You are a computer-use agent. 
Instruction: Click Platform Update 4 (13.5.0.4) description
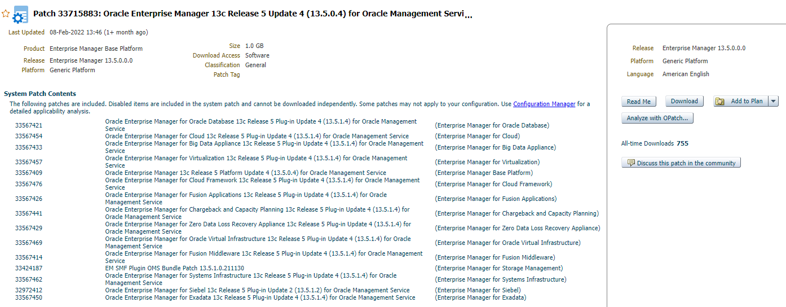point(245,173)
